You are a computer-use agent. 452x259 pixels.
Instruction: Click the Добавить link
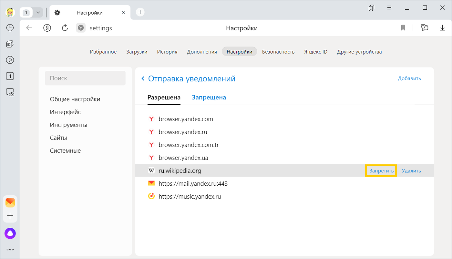click(x=409, y=78)
